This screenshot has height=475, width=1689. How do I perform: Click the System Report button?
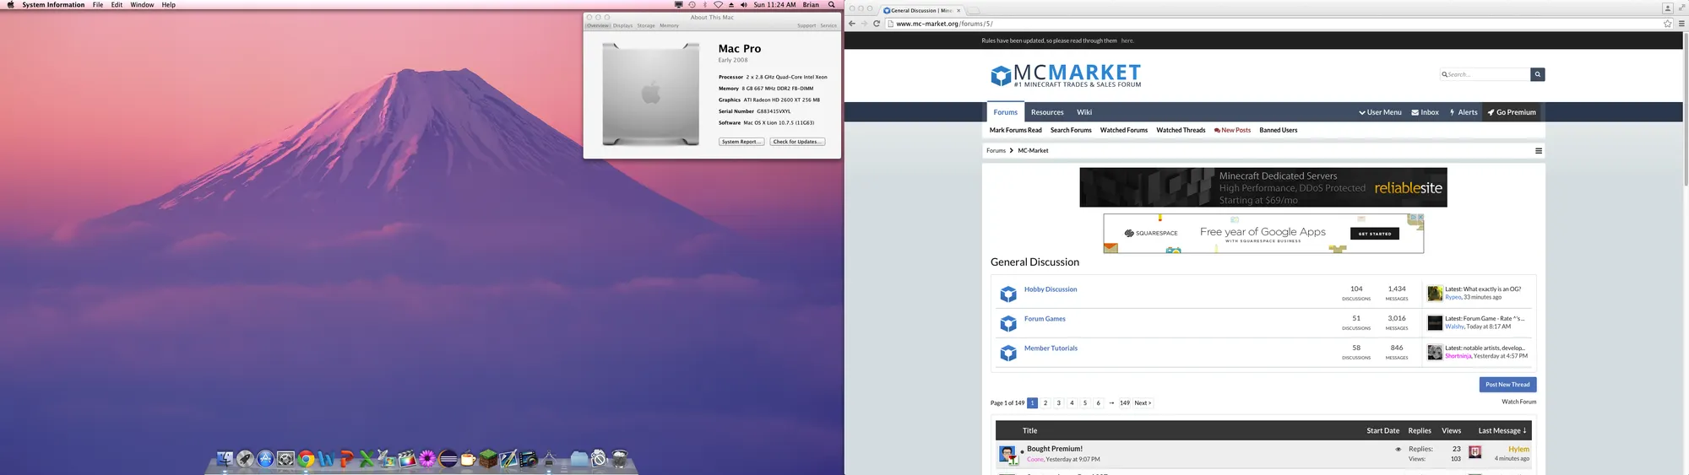[741, 142]
